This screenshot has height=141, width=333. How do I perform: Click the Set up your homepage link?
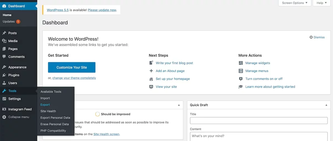(173, 79)
